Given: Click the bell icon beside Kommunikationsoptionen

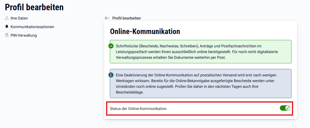Looking at the screenshot, I should point(7,27).
